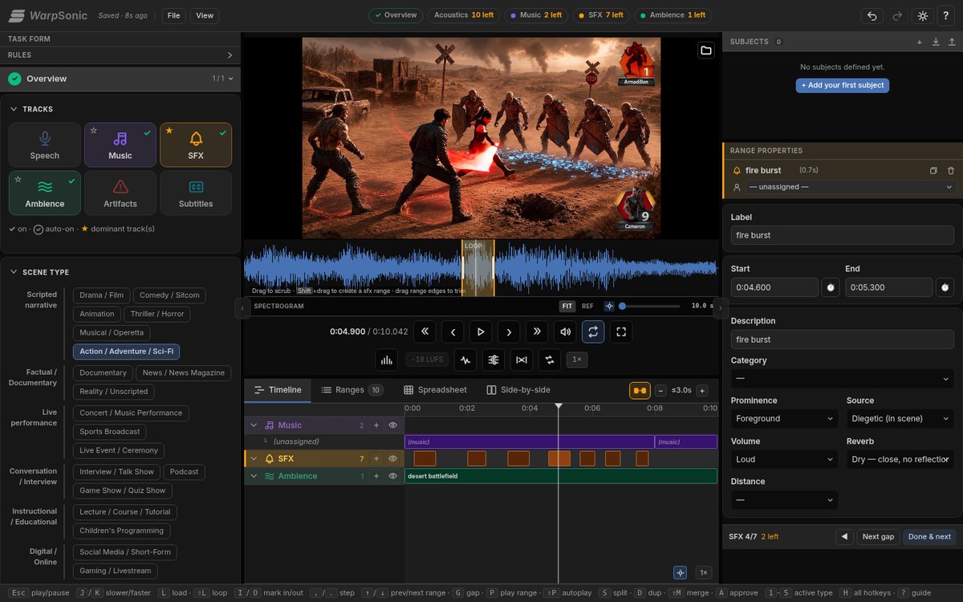963x602 pixels.
Task: Open the level meter bars icon
Action: [x=387, y=360]
